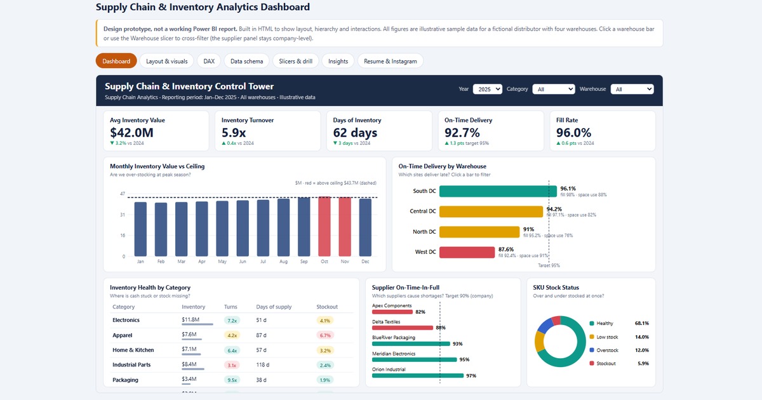762x400 pixels.
Task: Click the Days of supply column header
Action: click(274, 307)
